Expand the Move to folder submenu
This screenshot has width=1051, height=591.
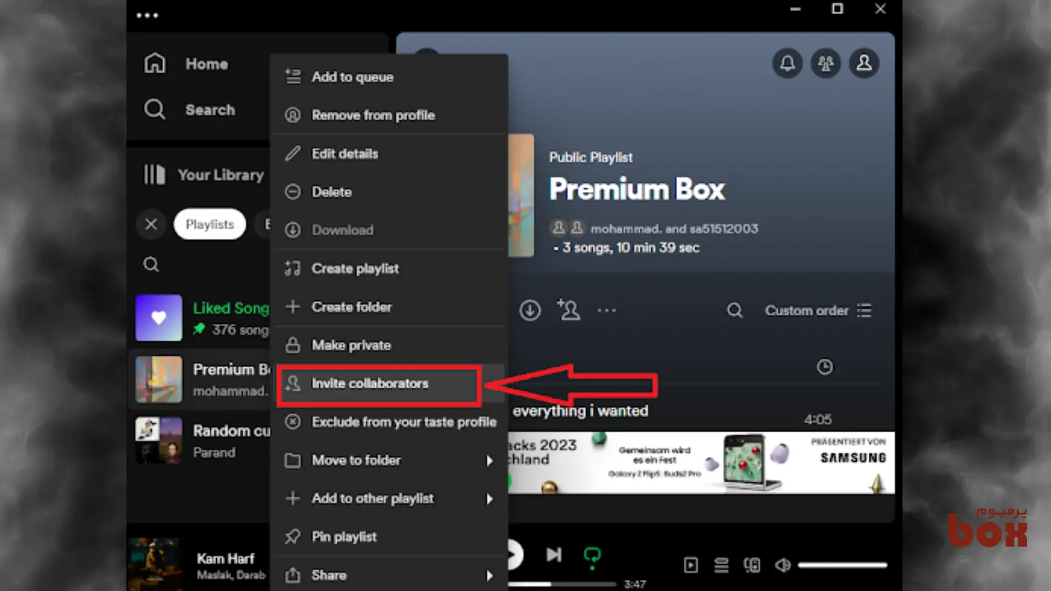(x=390, y=460)
